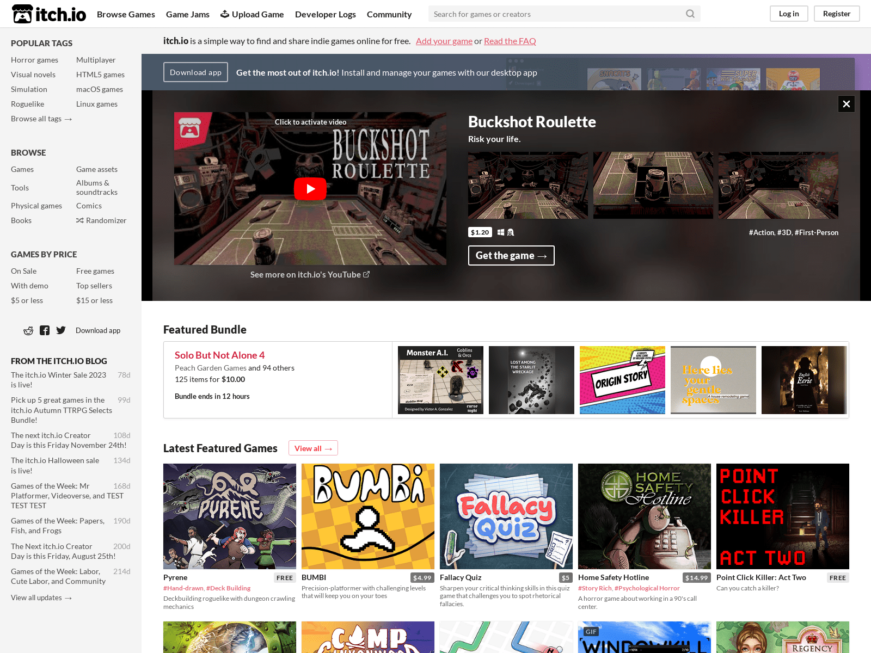The width and height of the screenshot is (871, 653).
Task: Open Developer Logs
Action: coord(326,14)
